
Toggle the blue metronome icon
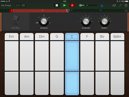tap(102, 5)
